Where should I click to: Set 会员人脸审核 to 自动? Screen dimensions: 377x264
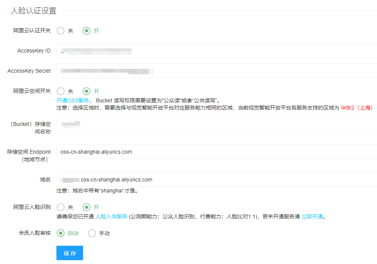(60, 233)
